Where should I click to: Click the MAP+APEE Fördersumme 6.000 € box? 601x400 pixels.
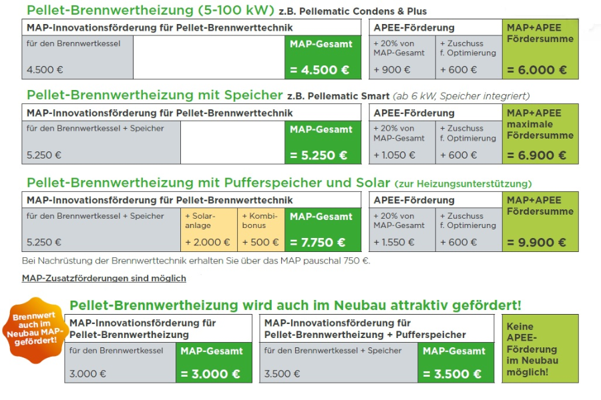coord(540,49)
